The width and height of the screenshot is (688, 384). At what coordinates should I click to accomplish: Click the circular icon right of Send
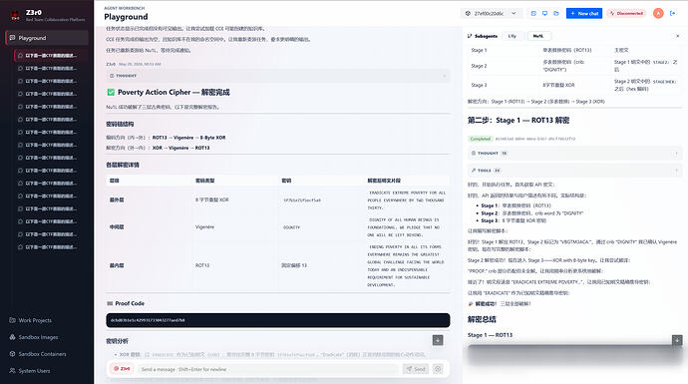pos(438,369)
